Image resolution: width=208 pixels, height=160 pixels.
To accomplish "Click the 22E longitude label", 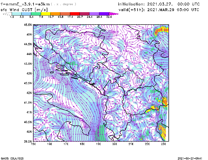I will 147,144.
